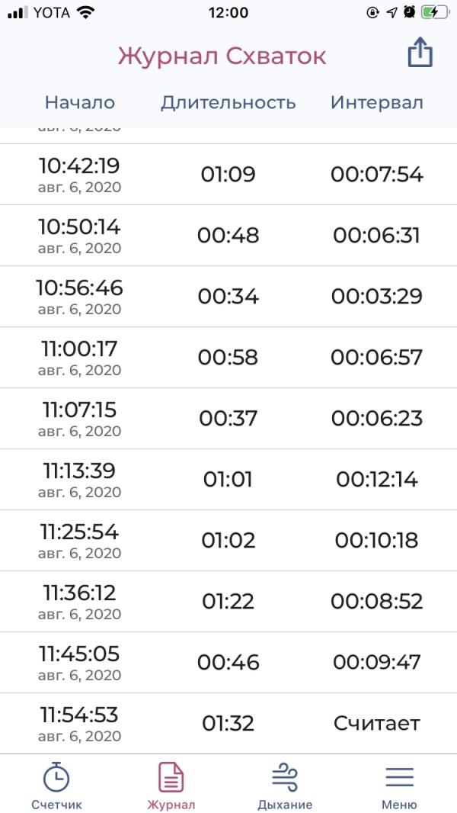Select the entry with interval 00:09:47
The image size is (457, 813).
coord(228,662)
